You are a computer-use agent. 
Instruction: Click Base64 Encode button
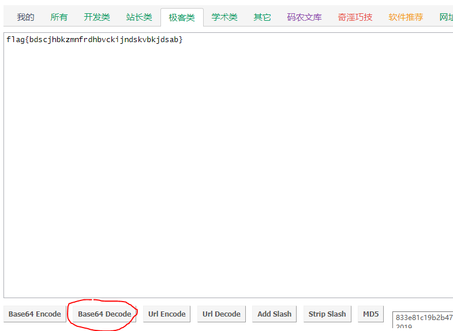point(35,314)
